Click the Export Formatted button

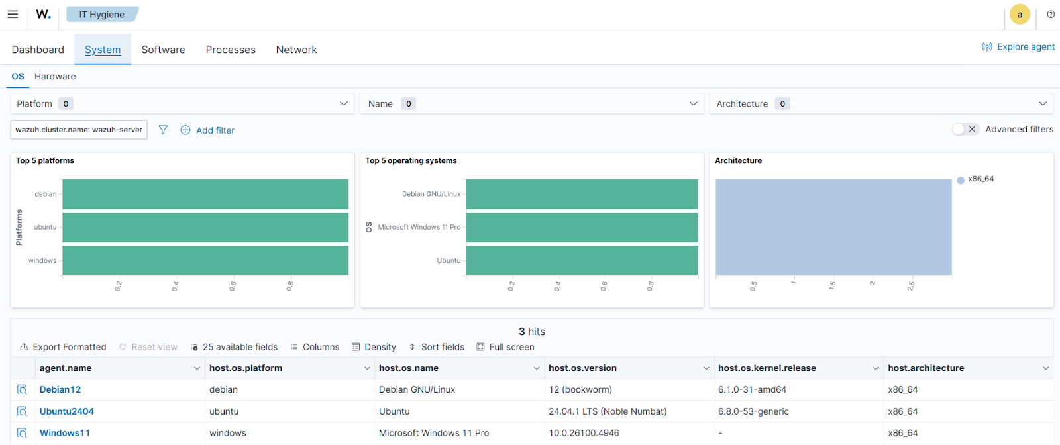[x=63, y=347]
